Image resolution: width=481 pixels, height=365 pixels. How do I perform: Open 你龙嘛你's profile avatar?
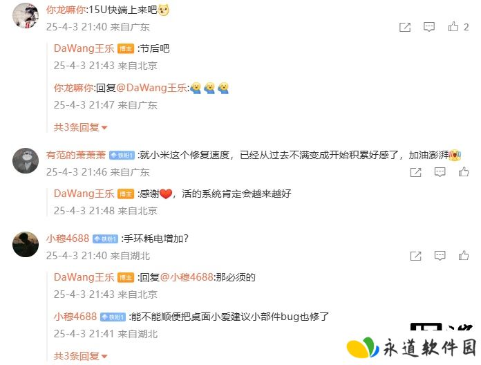click(26, 15)
